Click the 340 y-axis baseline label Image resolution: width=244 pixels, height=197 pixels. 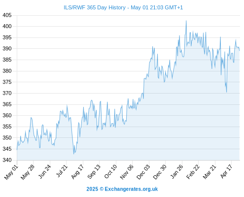click(7, 160)
